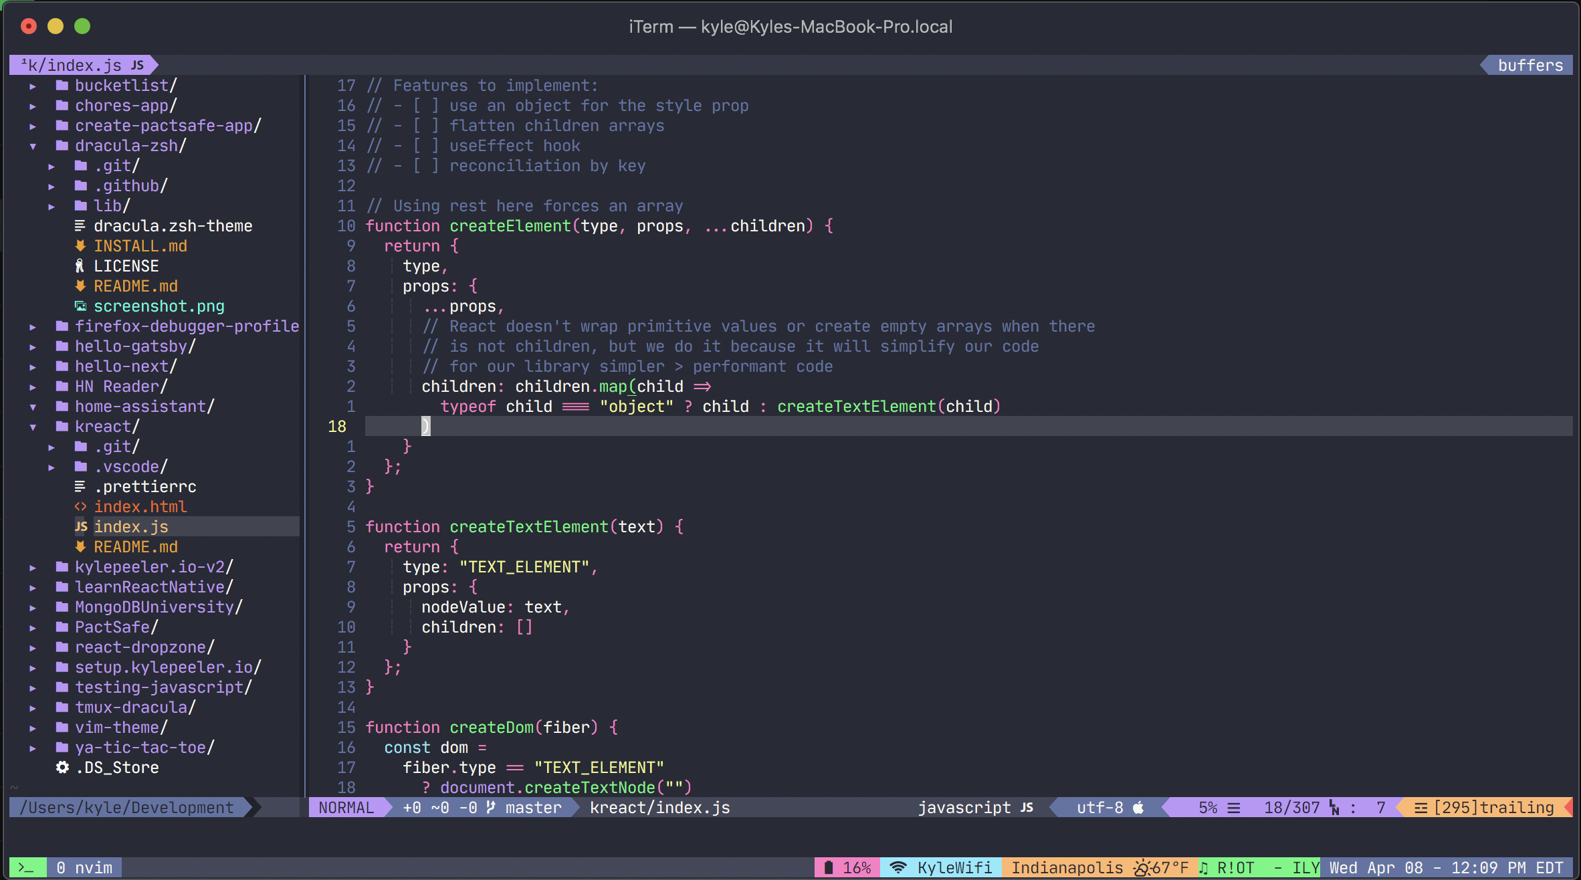Click the battery icon in tmux status bar

tap(829, 868)
